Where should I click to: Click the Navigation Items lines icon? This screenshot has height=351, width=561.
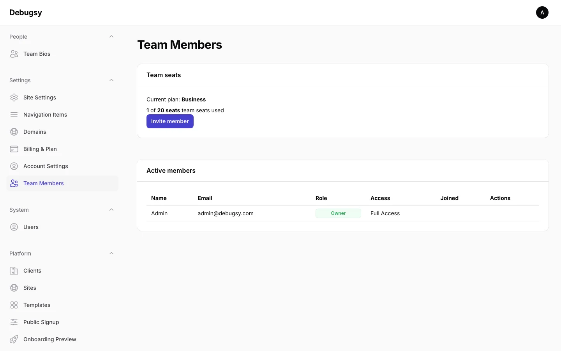pos(14,115)
